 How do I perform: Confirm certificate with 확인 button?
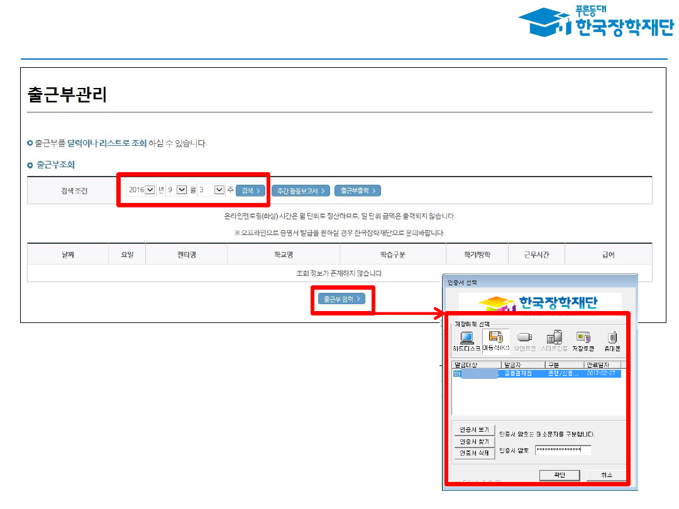(559, 475)
